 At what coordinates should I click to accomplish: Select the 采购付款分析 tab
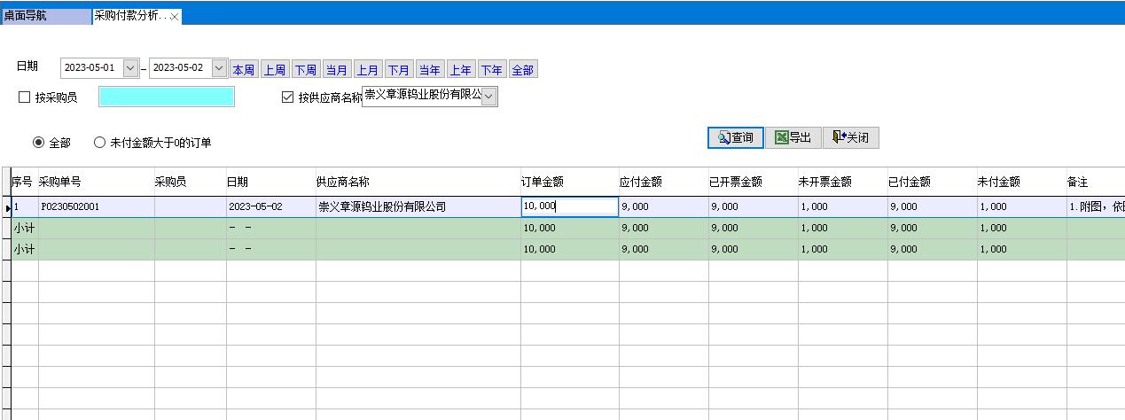(130, 17)
